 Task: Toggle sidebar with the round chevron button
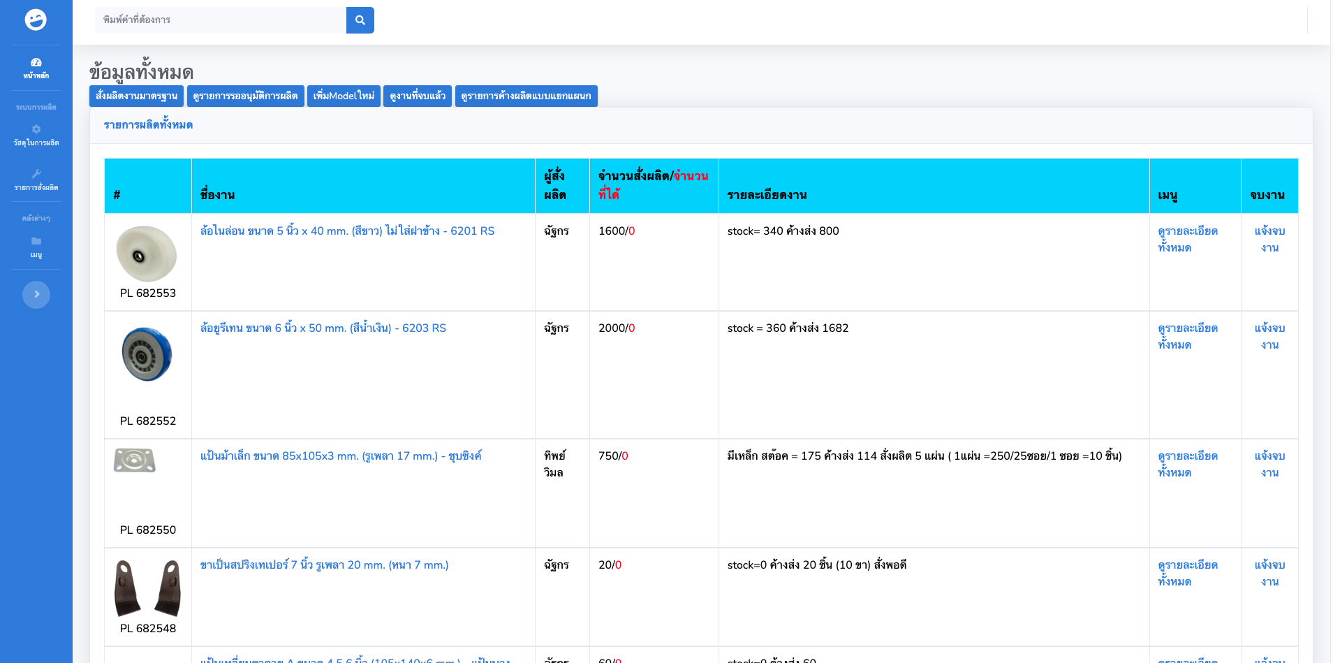click(x=36, y=295)
